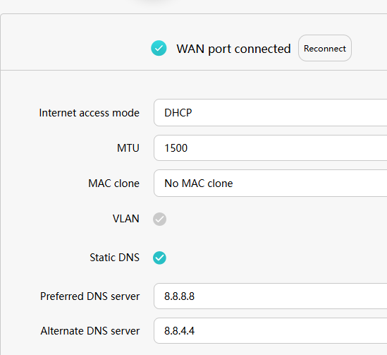Click into the Preferred DNS server field

pyautogui.click(x=270, y=296)
